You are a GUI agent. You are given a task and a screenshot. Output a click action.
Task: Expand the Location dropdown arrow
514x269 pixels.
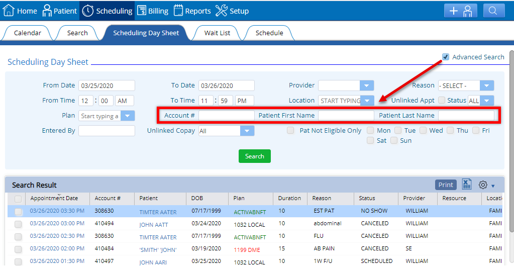point(367,101)
